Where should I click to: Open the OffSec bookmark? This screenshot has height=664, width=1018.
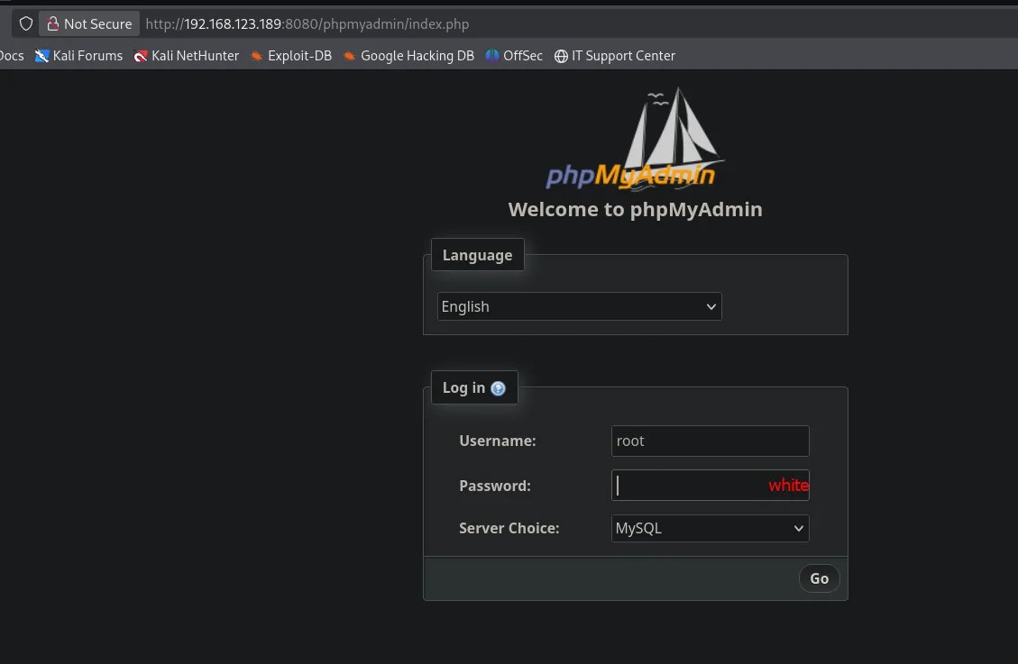pos(514,56)
